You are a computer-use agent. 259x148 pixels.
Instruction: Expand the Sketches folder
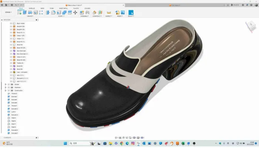point(6,88)
